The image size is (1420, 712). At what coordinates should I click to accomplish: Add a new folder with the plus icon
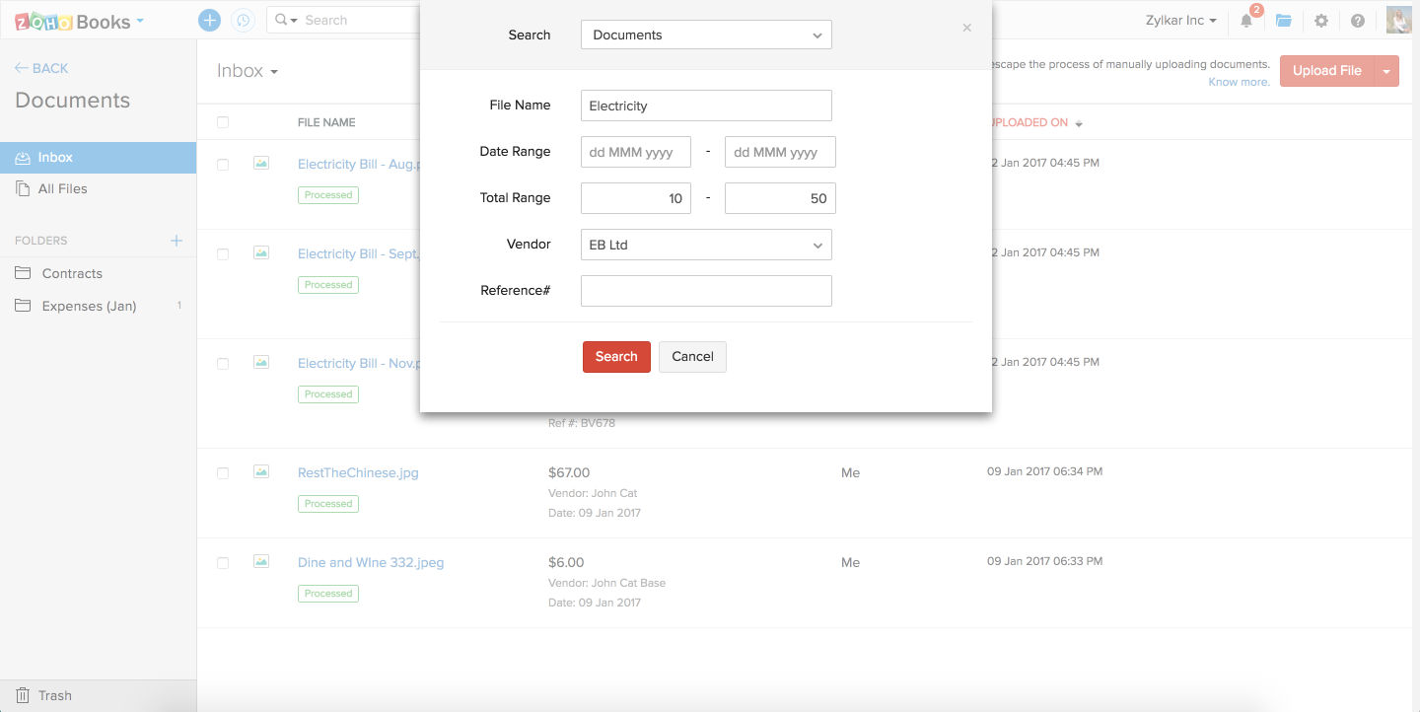176,240
